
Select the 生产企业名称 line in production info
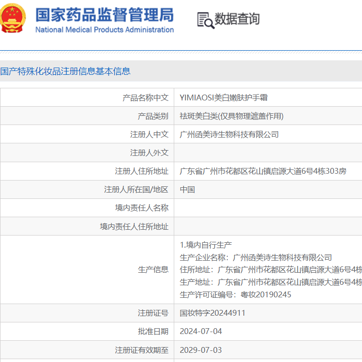coord(255,257)
